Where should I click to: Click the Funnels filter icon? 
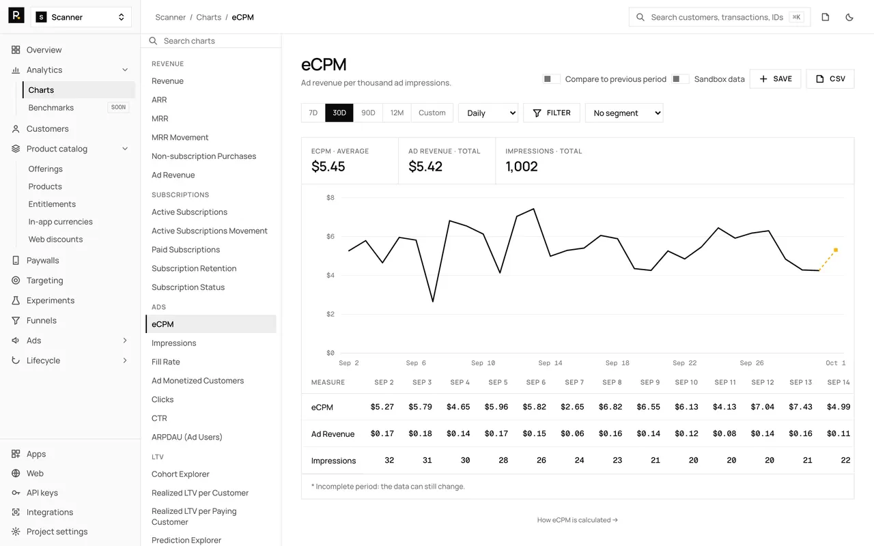[x=16, y=321]
